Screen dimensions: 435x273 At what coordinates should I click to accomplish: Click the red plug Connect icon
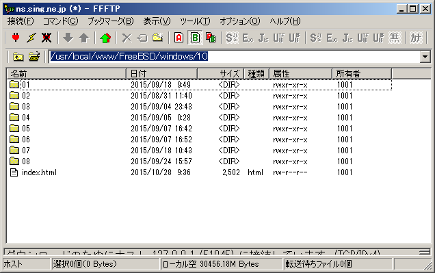click(16, 38)
